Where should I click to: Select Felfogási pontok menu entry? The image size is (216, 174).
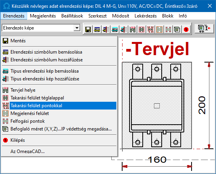coord(59,121)
